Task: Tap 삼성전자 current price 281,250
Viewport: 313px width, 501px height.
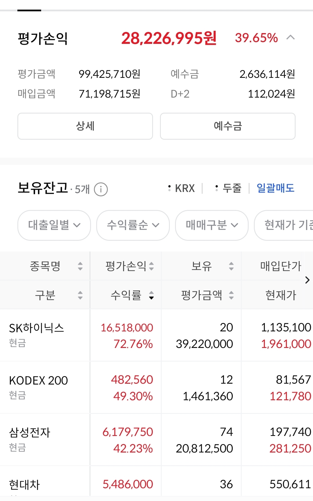Action: click(290, 448)
